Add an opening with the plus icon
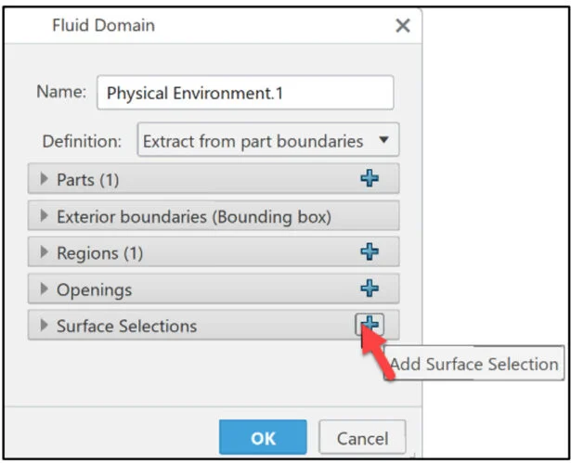Screen dimensions: 571x463 (x=370, y=289)
